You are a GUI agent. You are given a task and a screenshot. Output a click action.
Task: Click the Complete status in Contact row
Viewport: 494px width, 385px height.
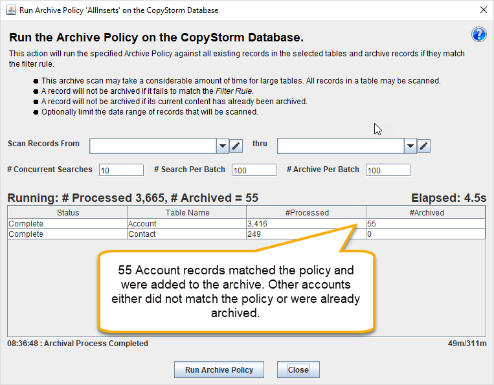[67, 234]
